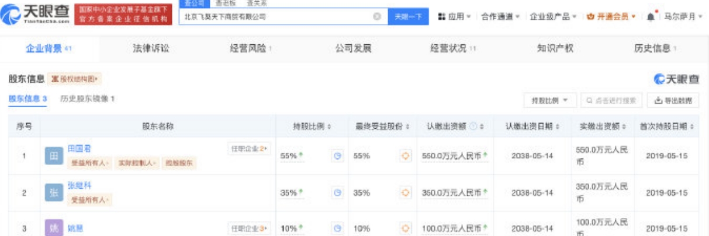The width and height of the screenshot is (709, 236).
Task: Open the 历史股东镜像 sub-tab
Action: (x=87, y=99)
